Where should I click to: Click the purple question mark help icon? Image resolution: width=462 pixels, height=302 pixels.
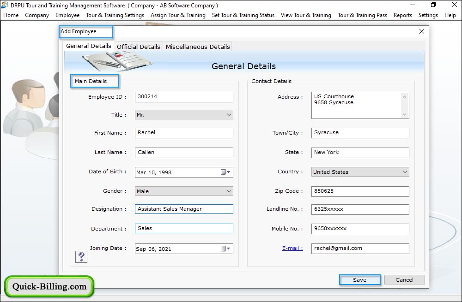click(81, 257)
